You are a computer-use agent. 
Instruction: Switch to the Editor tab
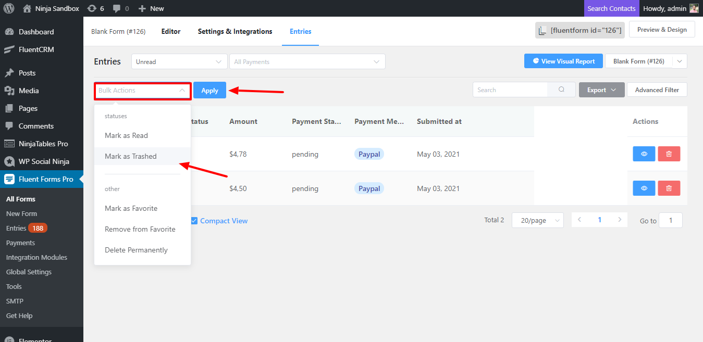point(171,31)
